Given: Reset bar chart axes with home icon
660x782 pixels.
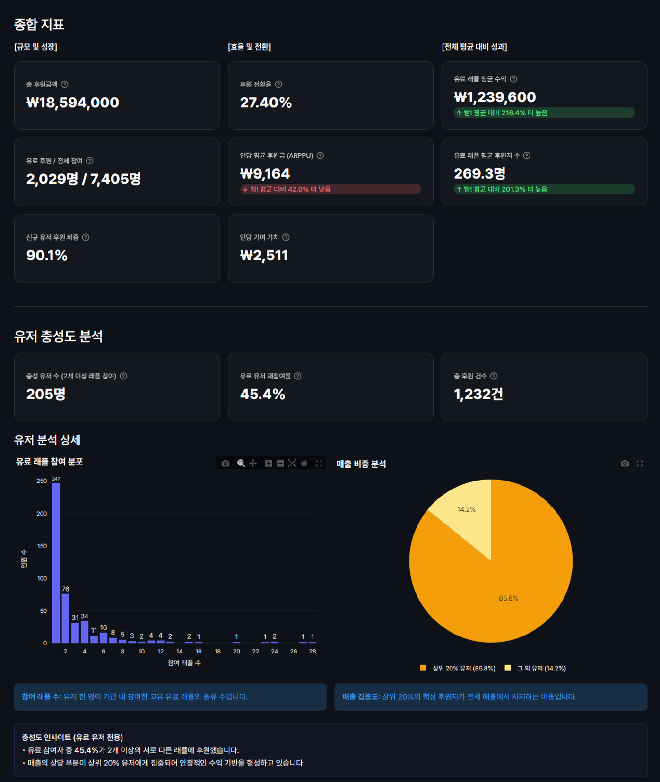Looking at the screenshot, I should (304, 463).
